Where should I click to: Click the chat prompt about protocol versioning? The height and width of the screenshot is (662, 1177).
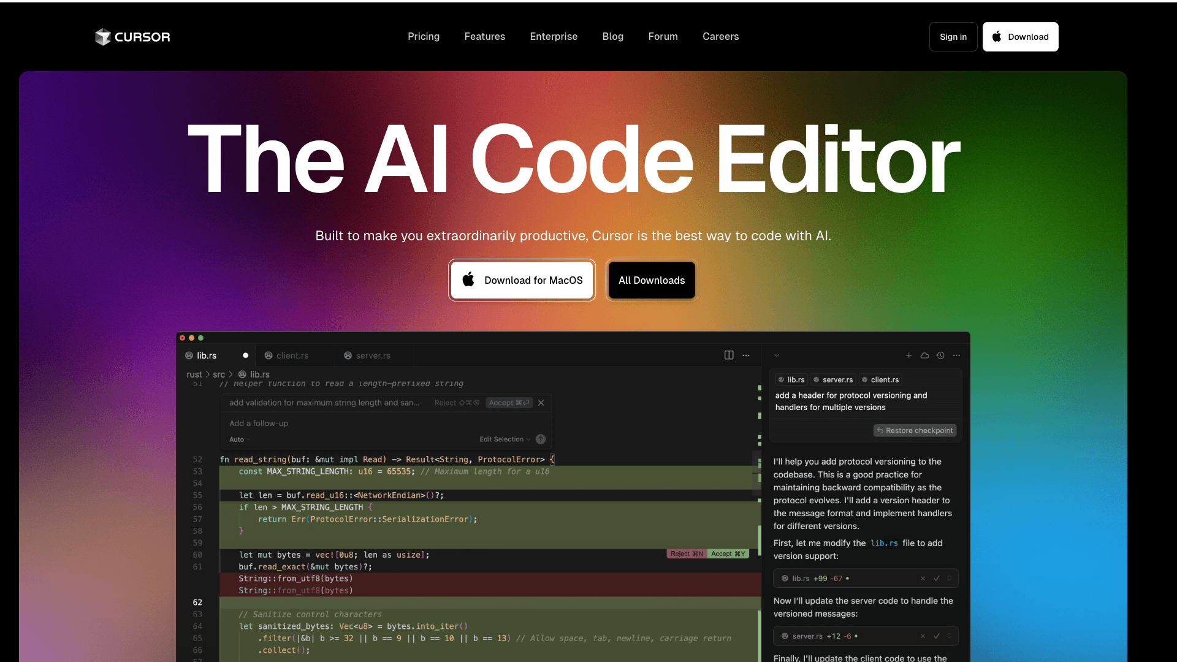(x=851, y=401)
